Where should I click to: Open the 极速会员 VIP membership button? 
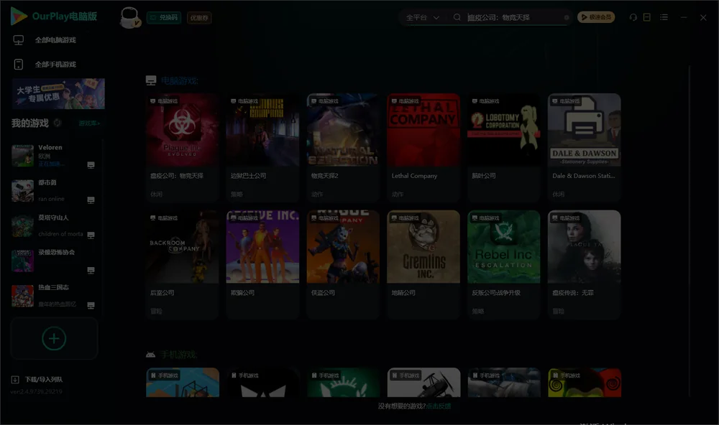click(596, 17)
